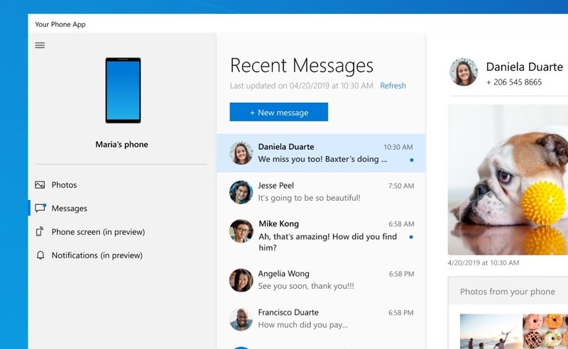568x349 pixels.
Task: Click the Daniela Duarte header name
Action: click(x=525, y=67)
